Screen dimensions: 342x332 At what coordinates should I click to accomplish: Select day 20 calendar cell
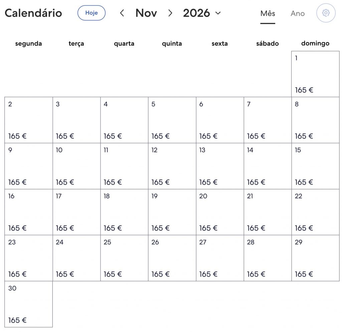[x=220, y=212]
